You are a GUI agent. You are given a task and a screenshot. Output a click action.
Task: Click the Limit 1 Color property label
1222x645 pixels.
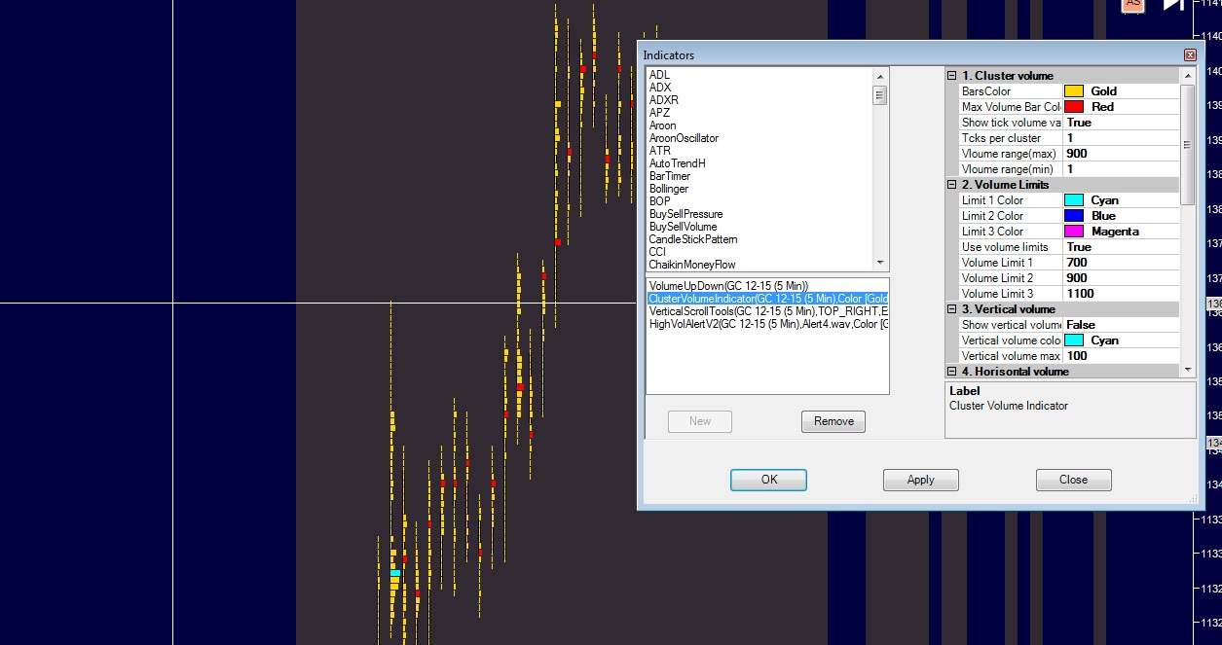pos(992,200)
